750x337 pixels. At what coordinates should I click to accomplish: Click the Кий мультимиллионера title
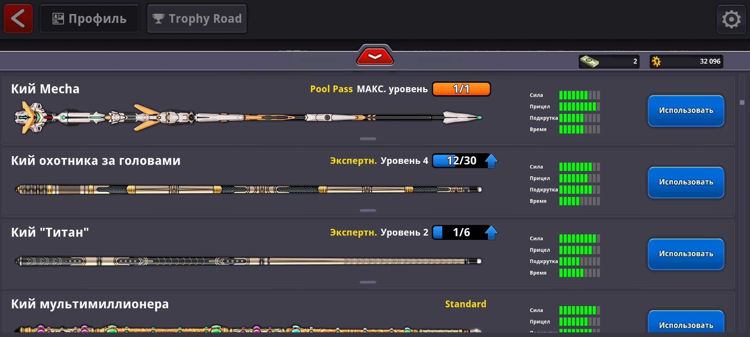point(90,304)
